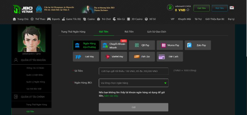The height and width of the screenshot is (115, 247).
Task: Click the Quản Lý Tài Khoản person icon
Action: 16,60
